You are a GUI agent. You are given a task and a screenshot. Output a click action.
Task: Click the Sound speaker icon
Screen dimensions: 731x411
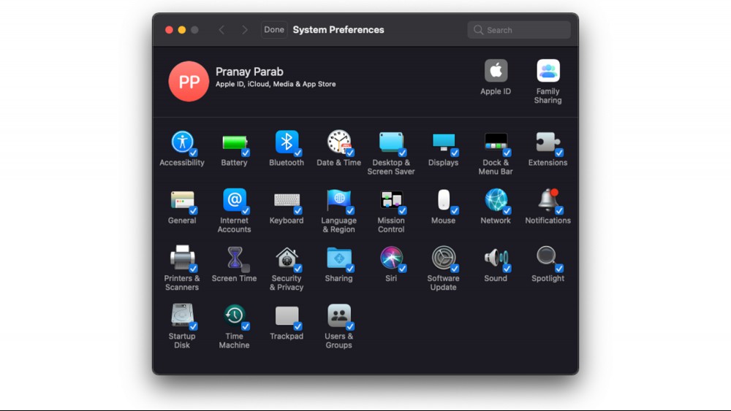(496, 258)
